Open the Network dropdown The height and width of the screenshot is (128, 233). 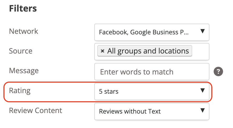click(152, 32)
